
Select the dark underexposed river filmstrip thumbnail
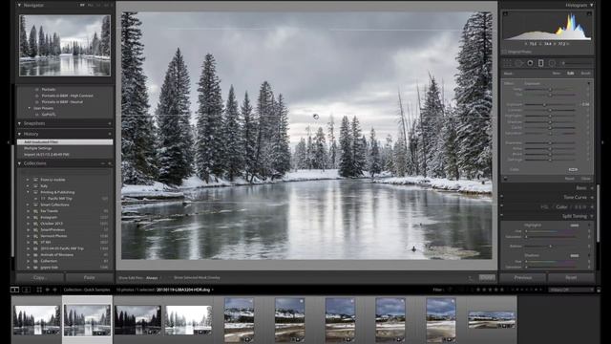137,320
